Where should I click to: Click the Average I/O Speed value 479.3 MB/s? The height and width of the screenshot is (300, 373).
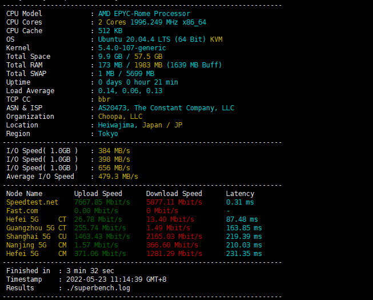[x=118, y=177]
